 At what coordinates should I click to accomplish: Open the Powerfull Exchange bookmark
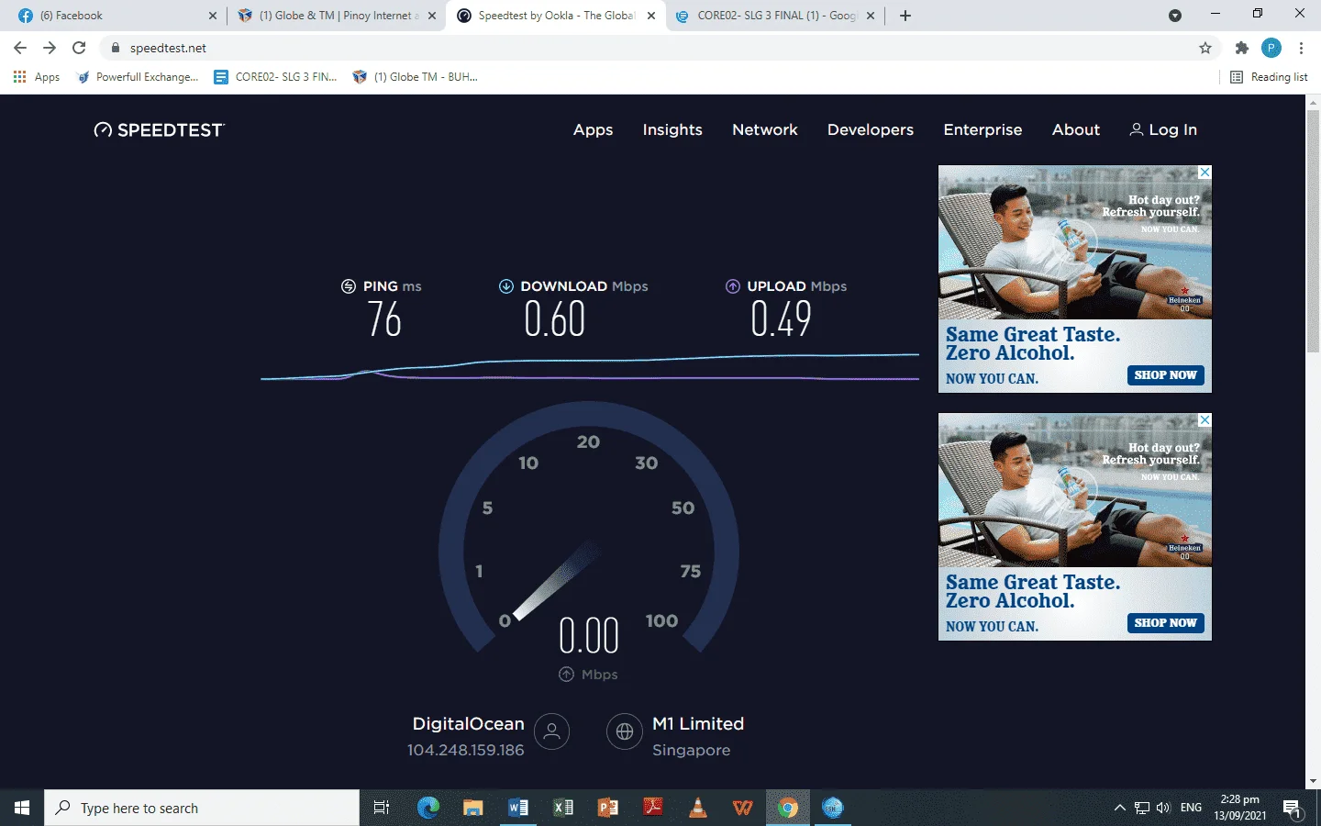138,77
